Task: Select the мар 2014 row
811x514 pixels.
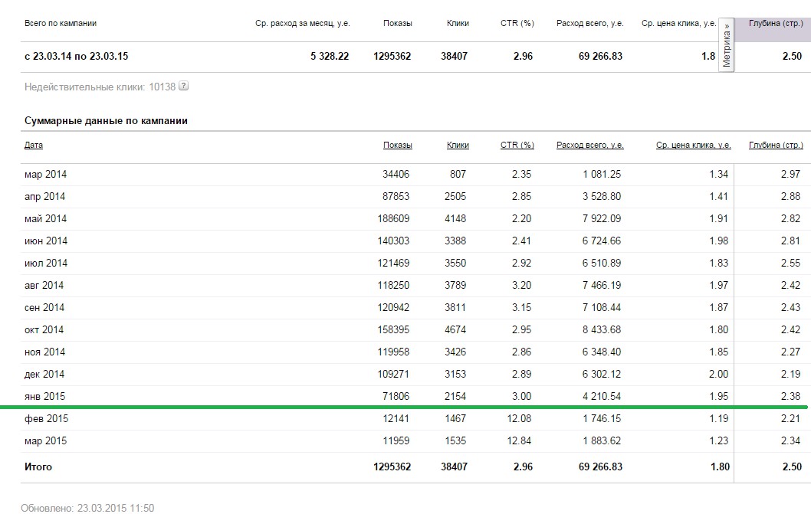Action: tap(413, 174)
